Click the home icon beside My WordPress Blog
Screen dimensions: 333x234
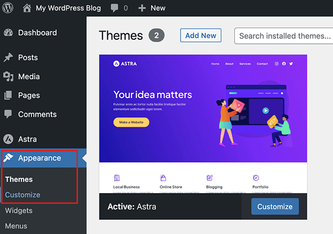[x=27, y=8]
